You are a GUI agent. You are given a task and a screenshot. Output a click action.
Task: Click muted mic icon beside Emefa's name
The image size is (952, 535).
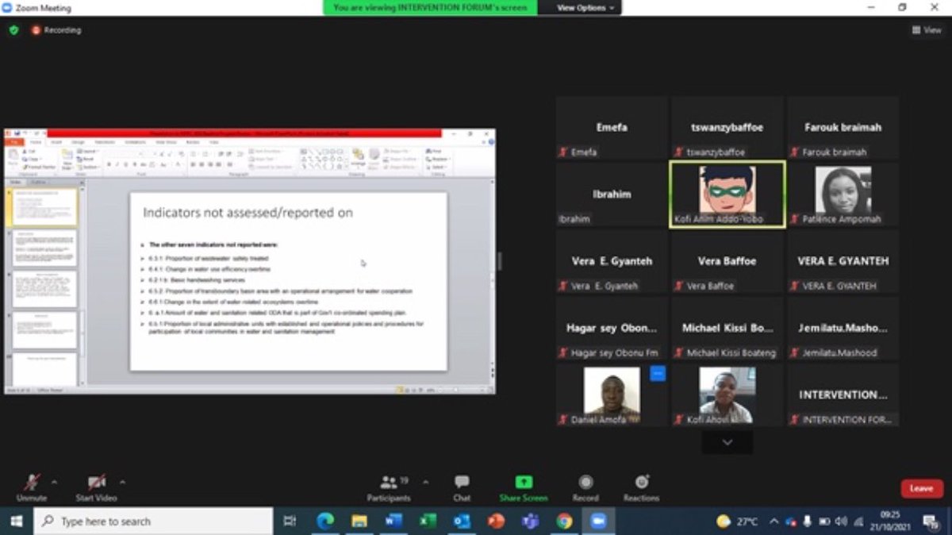coord(564,152)
